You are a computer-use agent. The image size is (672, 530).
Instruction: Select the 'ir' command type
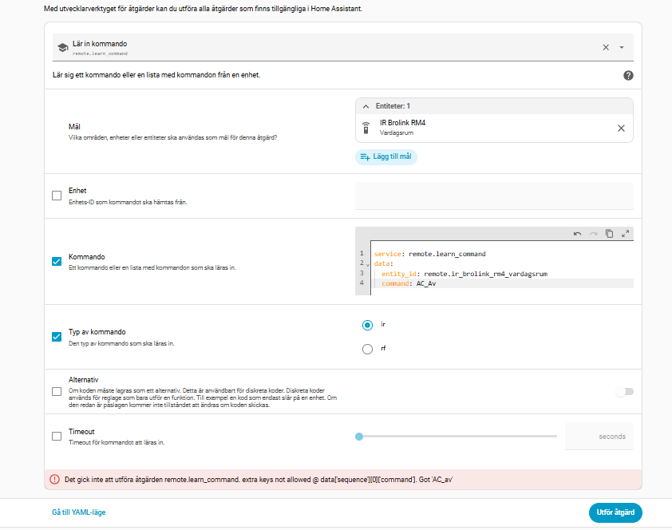pos(367,325)
